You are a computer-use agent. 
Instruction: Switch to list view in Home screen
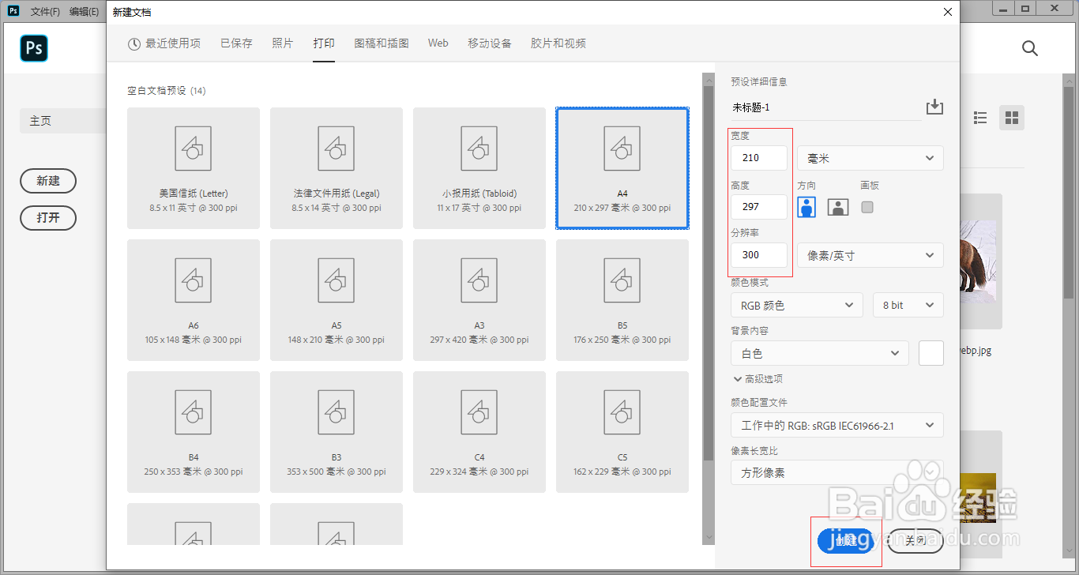(x=979, y=117)
